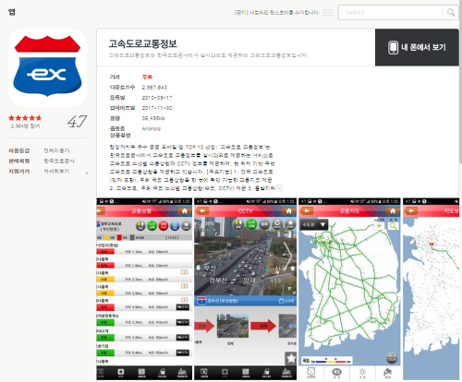This screenshot has width=462, height=382.
Task: Show previous notice with left arrow
Action: 325,13
